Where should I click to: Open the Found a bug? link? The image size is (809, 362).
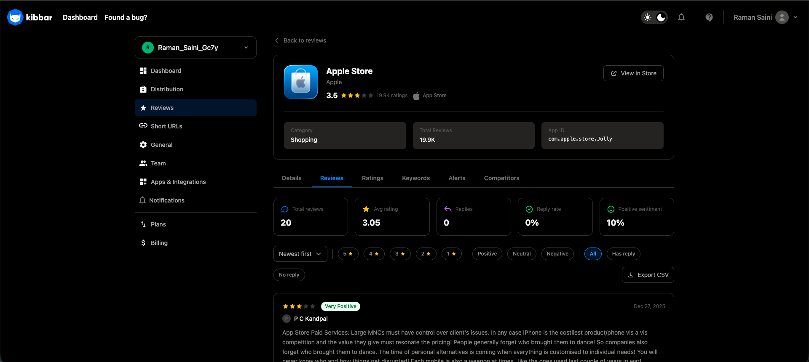coord(126,17)
